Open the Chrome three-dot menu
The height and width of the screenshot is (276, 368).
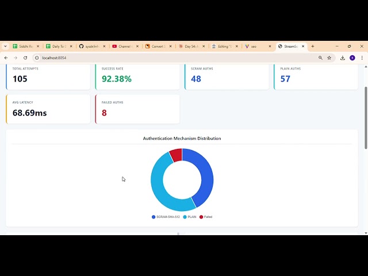coord(362,57)
